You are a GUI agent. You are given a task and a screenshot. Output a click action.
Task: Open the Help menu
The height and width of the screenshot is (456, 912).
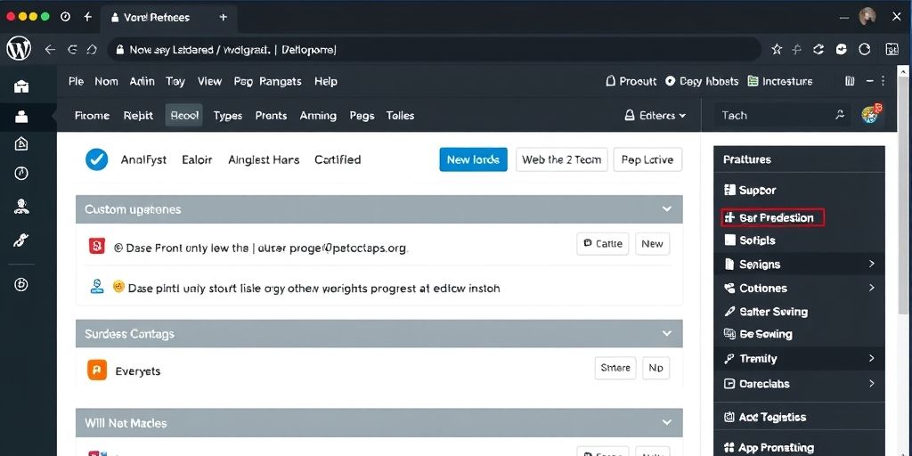coord(326,81)
